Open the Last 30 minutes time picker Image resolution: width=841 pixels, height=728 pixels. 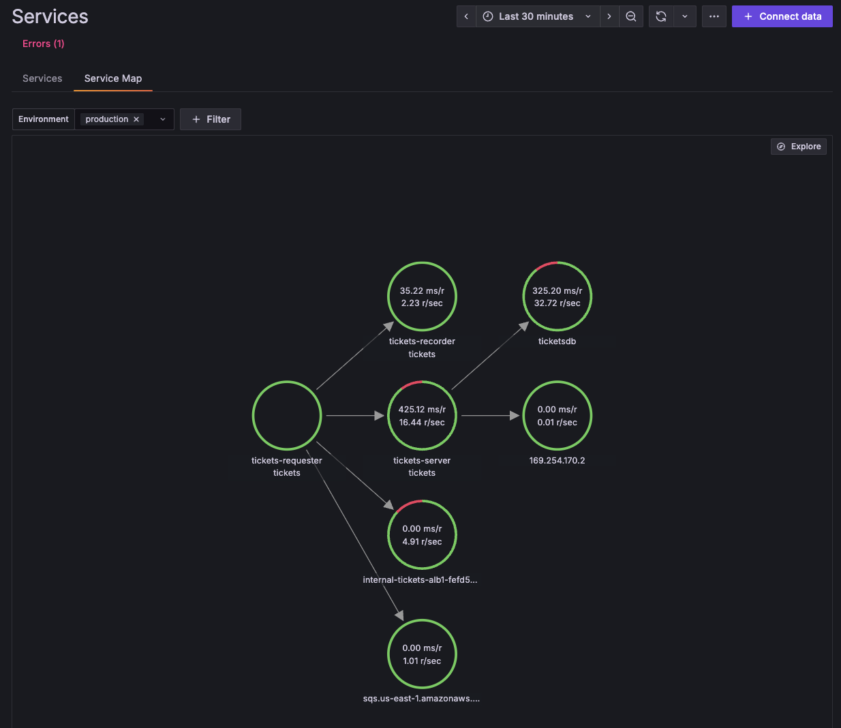(536, 16)
